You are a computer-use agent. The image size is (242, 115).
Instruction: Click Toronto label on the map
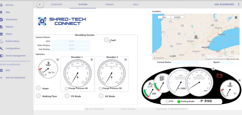221,34
